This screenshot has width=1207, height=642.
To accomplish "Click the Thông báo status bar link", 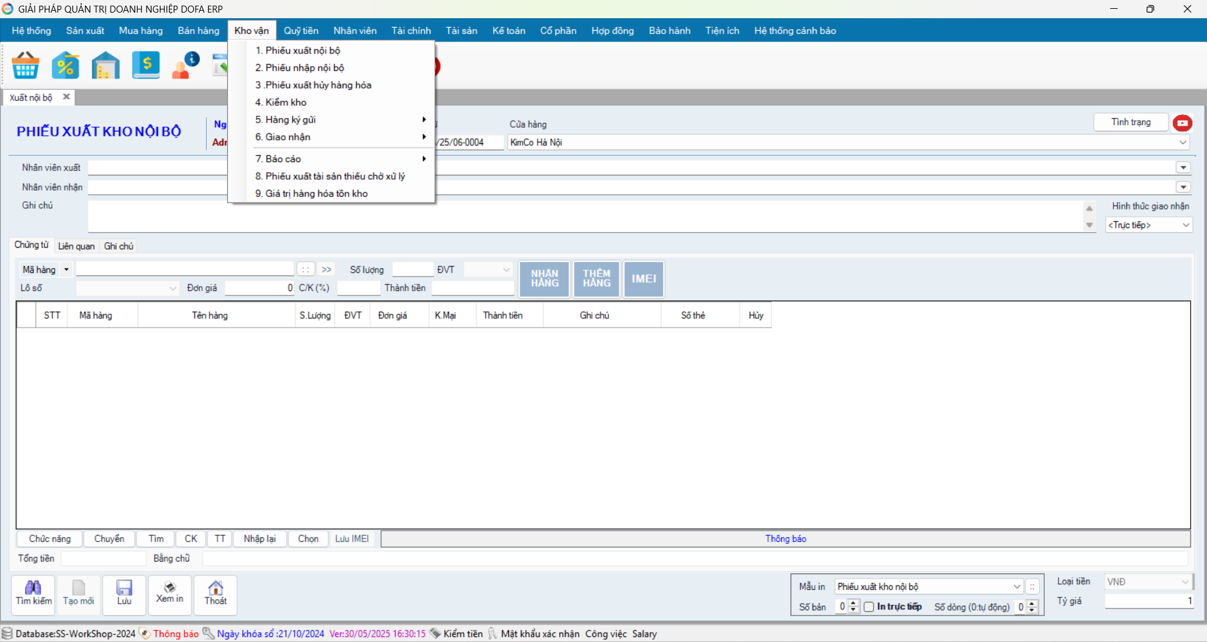I will (x=176, y=634).
